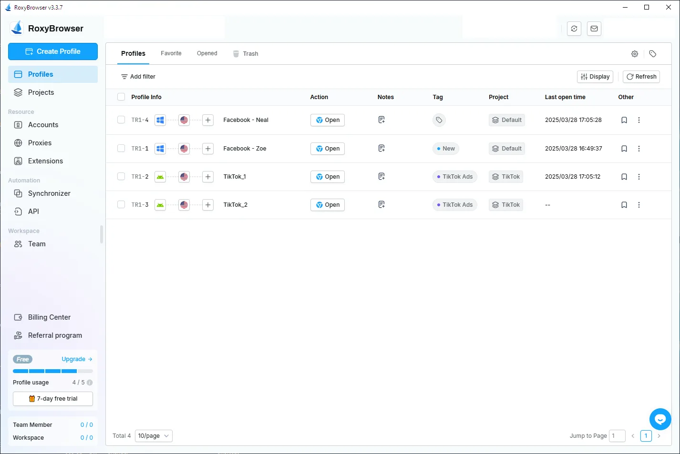Image resolution: width=680 pixels, height=454 pixels.
Task: Bookmark the TikTok_1 profile
Action: [x=624, y=177]
